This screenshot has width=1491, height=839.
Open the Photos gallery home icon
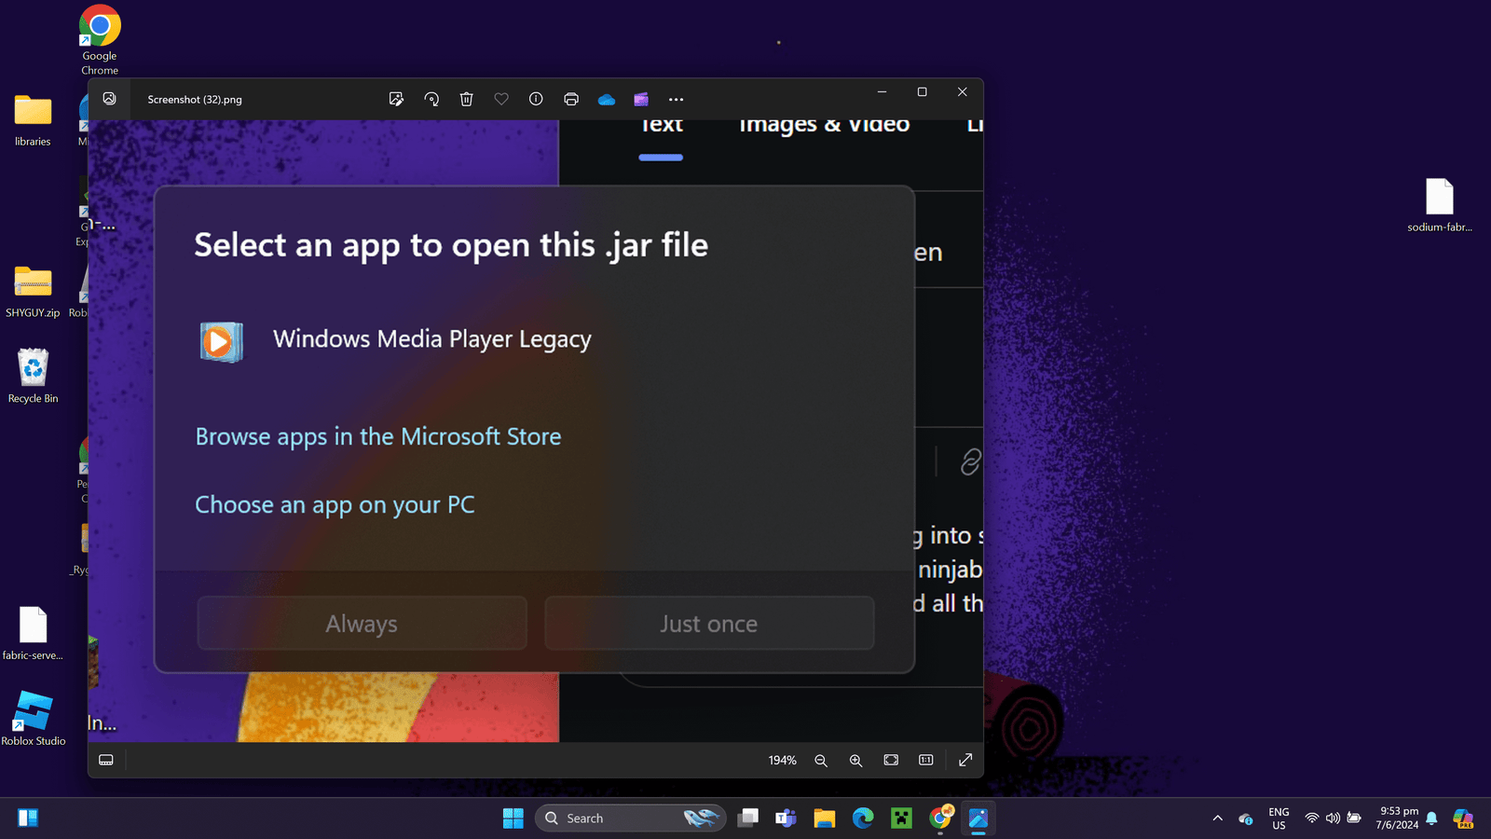[110, 99]
